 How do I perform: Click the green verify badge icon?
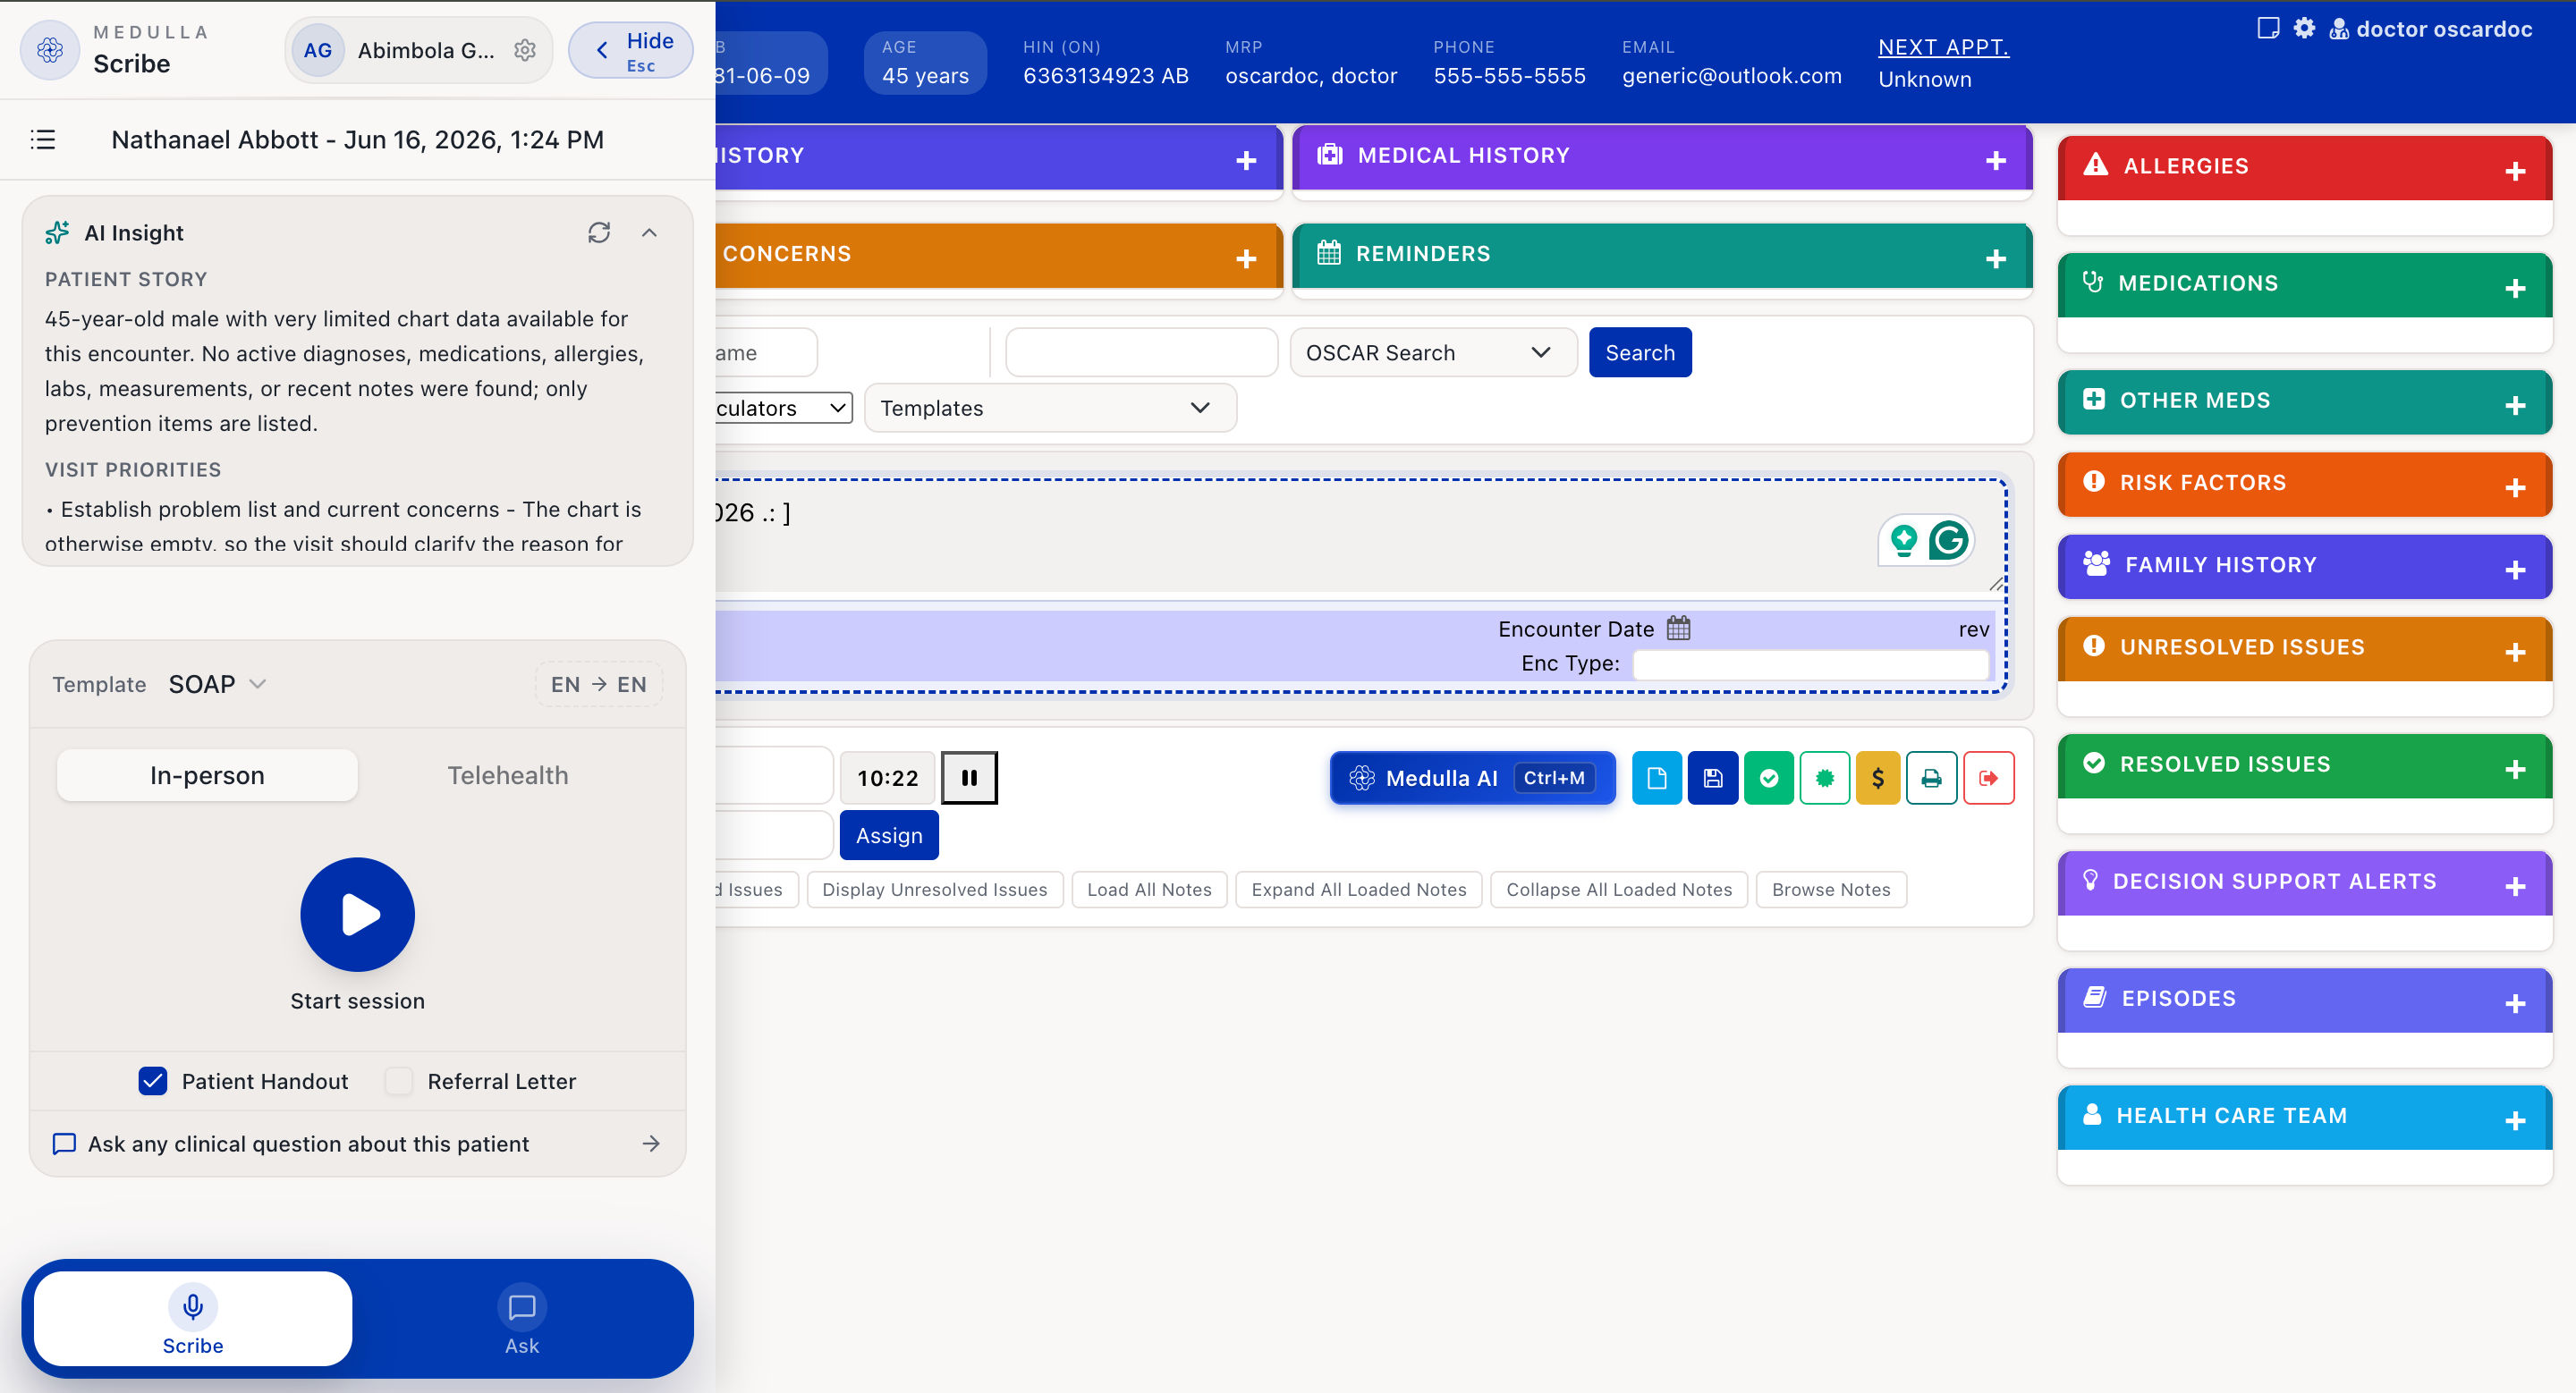(1825, 778)
